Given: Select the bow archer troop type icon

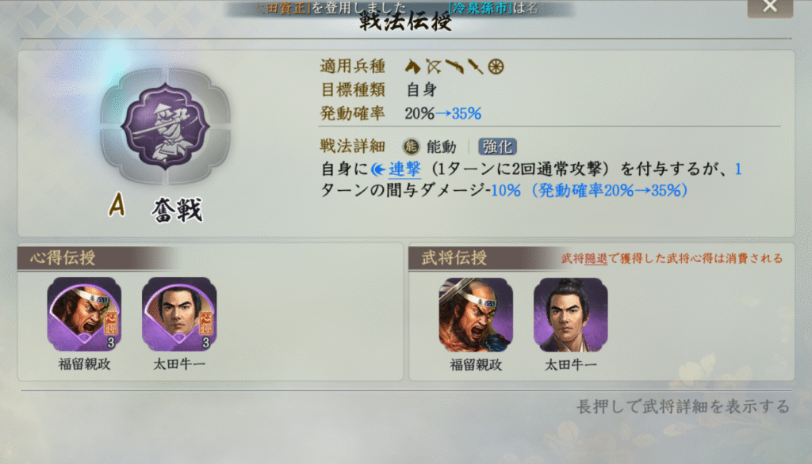Looking at the screenshot, I should pyautogui.click(x=434, y=67).
